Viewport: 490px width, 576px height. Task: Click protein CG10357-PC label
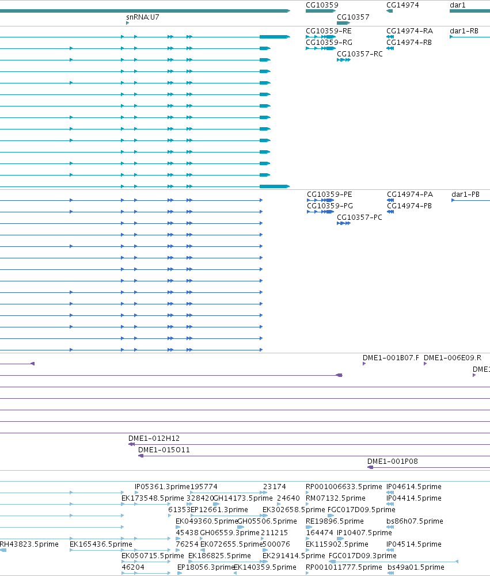pyautogui.click(x=359, y=218)
